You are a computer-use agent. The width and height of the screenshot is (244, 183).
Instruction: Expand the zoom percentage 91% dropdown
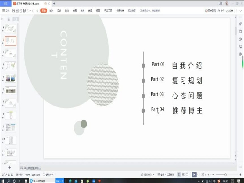point(208,174)
